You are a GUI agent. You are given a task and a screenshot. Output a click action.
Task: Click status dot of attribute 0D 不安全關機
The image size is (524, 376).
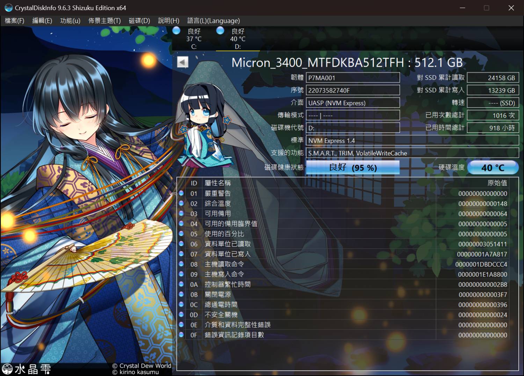tap(181, 314)
